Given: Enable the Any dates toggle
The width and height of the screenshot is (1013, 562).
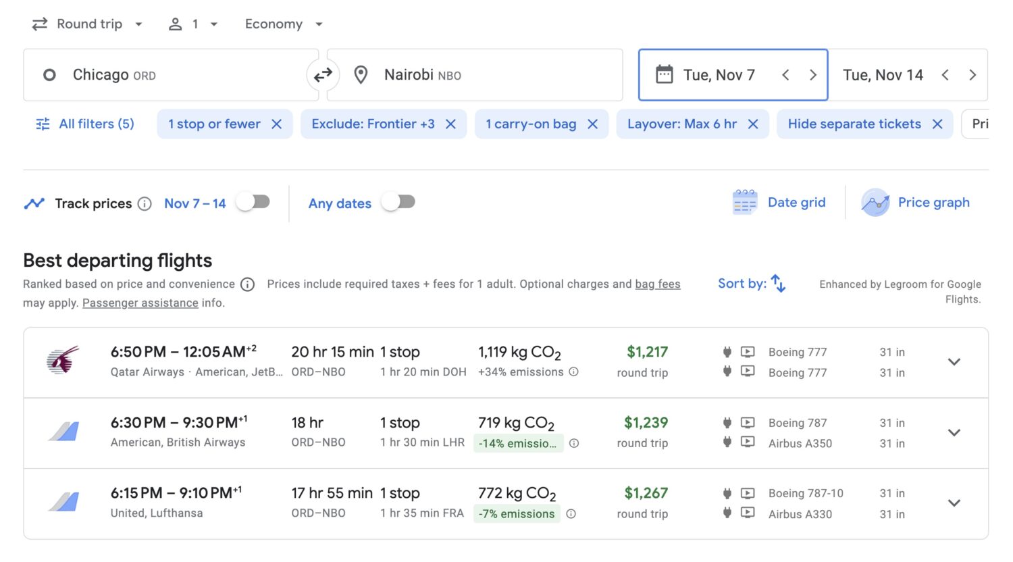Looking at the screenshot, I should click(x=398, y=202).
